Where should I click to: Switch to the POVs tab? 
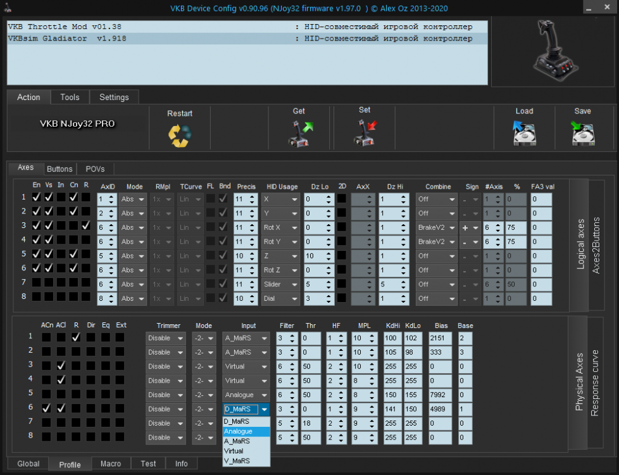click(x=95, y=169)
